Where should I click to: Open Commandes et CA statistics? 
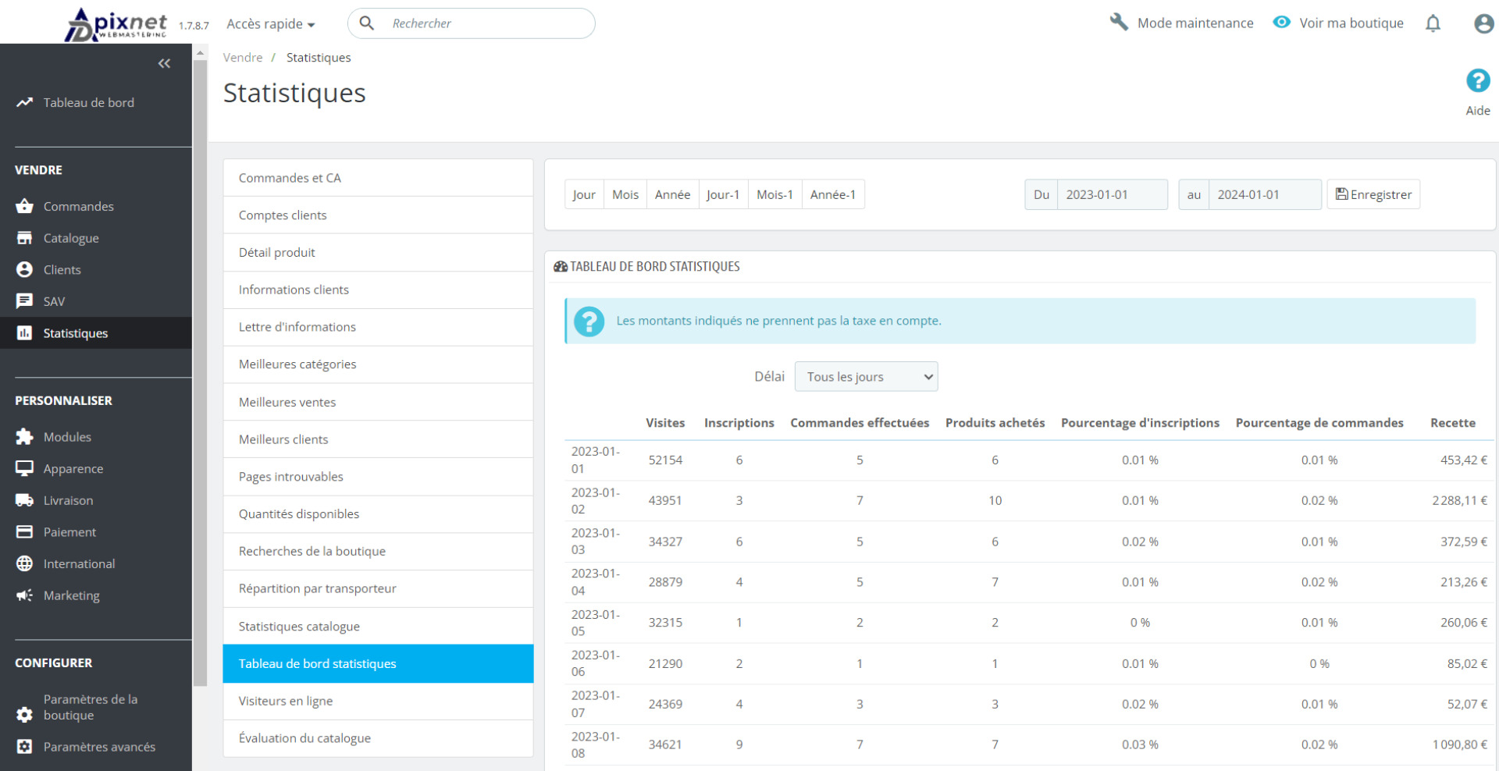click(378, 178)
